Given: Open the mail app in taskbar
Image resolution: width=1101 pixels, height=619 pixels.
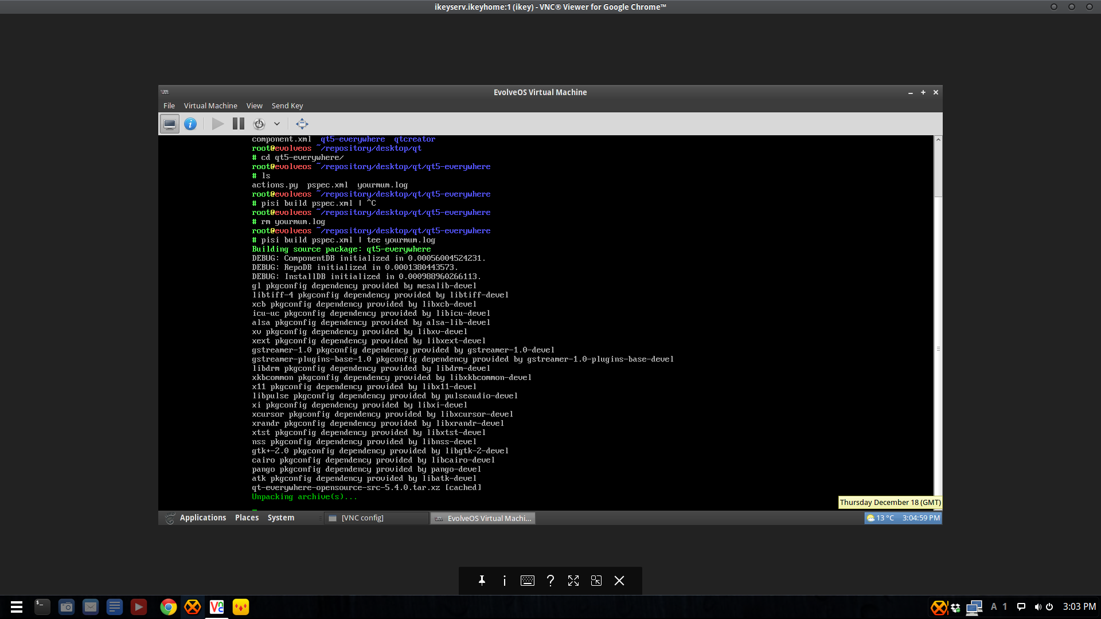Looking at the screenshot, I should (x=91, y=607).
